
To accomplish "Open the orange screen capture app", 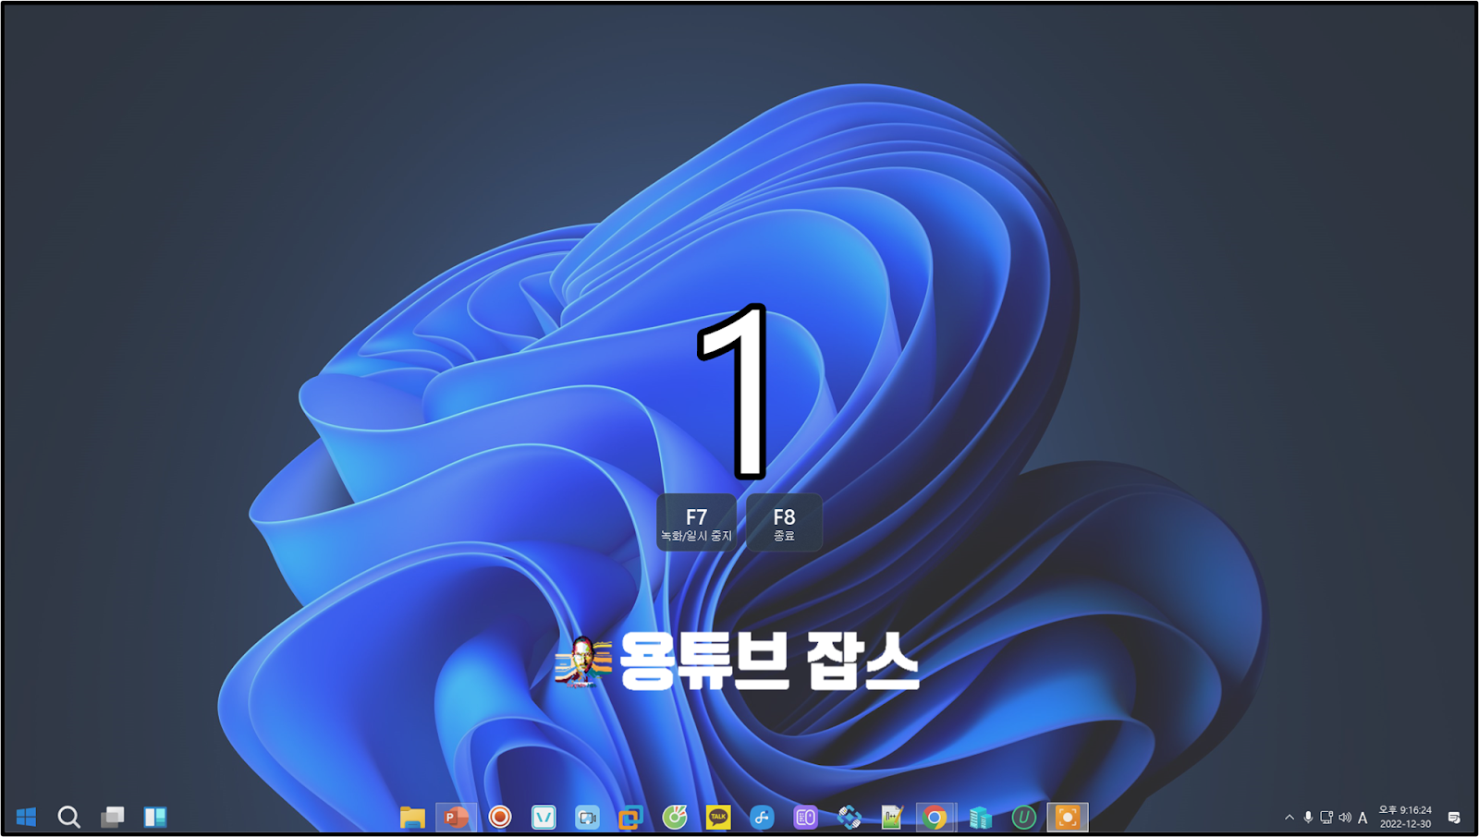I will pyautogui.click(x=1068, y=817).
